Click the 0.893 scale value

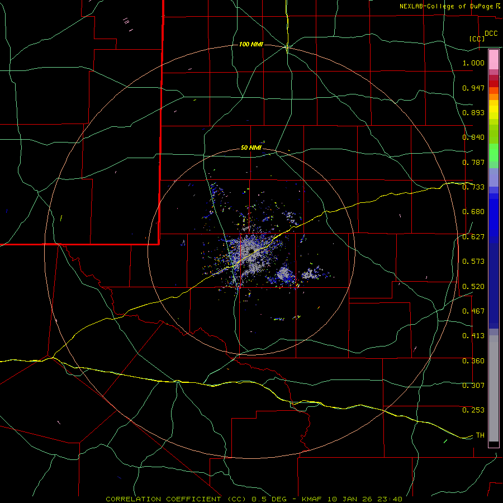point(473,112)
